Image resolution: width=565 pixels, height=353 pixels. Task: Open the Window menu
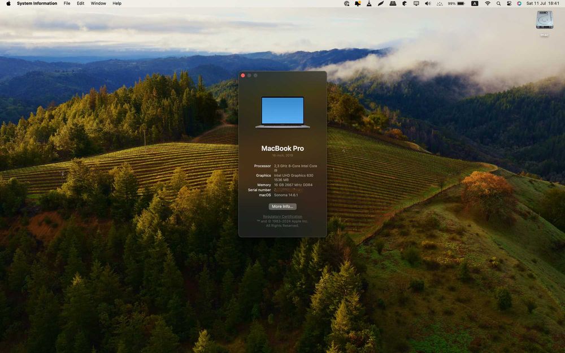[98, 3]
